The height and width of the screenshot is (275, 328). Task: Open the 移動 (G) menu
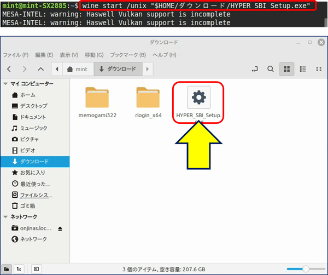click(94, 55)
